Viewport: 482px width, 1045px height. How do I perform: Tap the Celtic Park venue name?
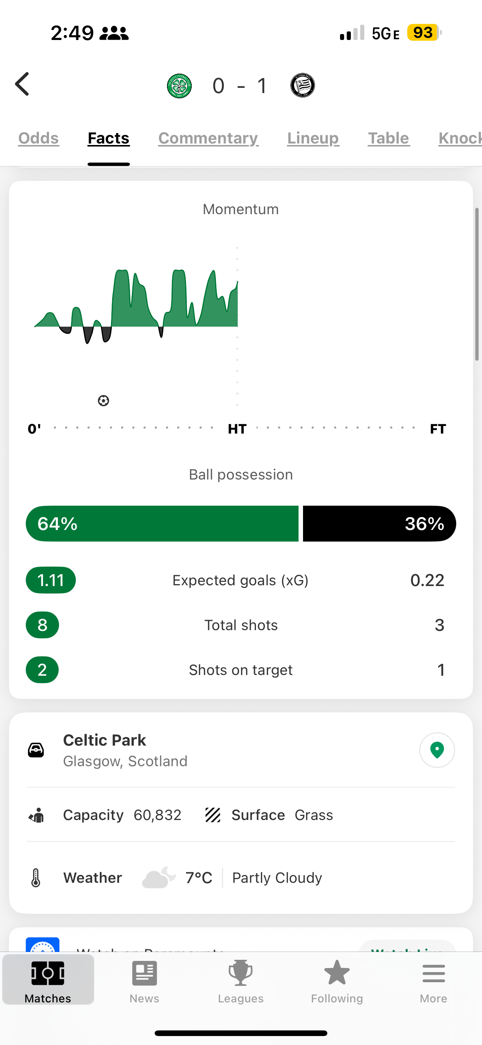(x=105, y=740)
